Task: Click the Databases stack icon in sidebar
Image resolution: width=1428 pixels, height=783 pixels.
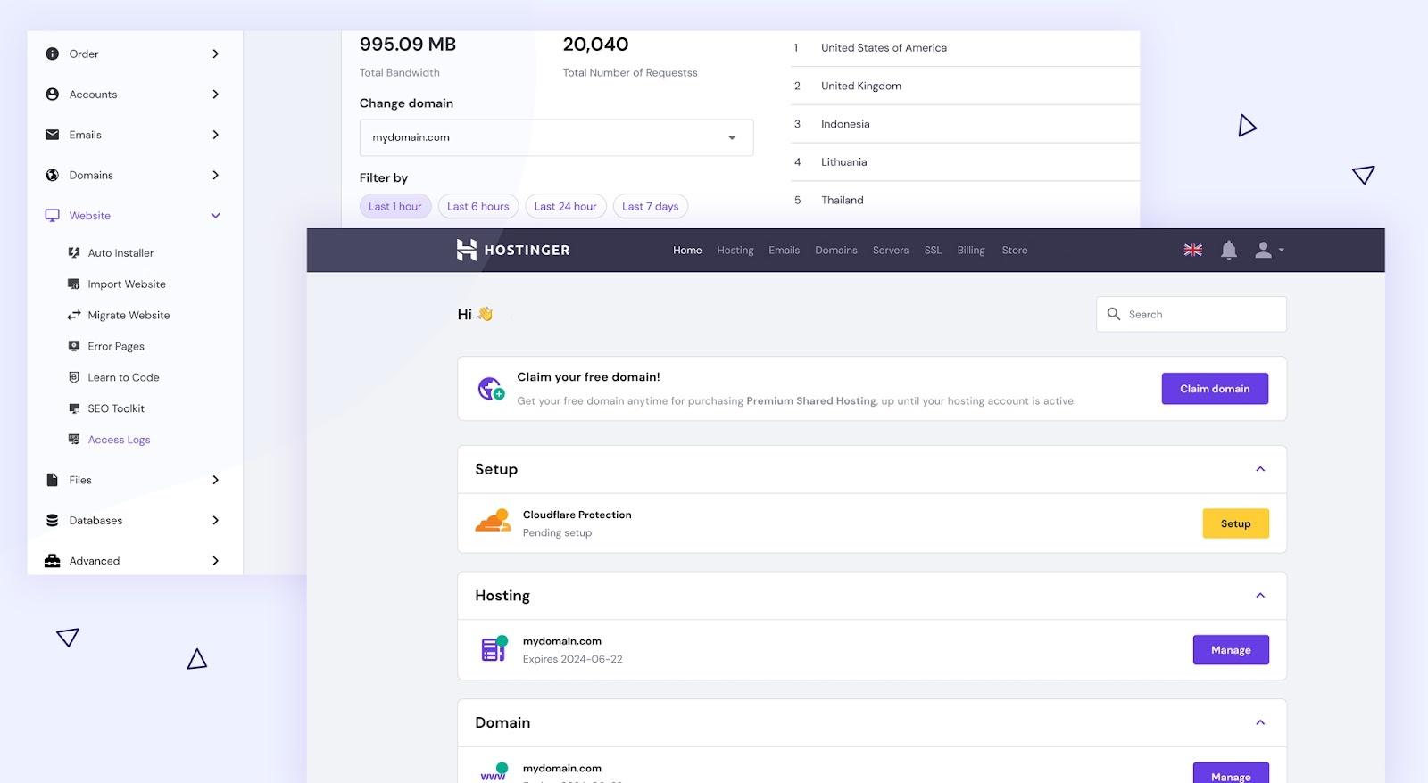Action: point(52,521)
